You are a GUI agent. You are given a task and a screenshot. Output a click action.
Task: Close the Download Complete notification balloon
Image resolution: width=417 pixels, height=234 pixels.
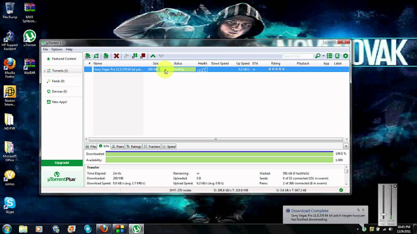tap(363, 210)
